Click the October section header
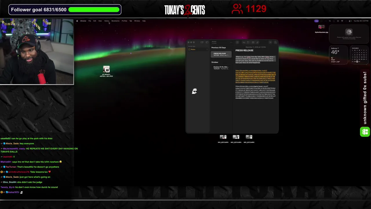 [215, 62]
